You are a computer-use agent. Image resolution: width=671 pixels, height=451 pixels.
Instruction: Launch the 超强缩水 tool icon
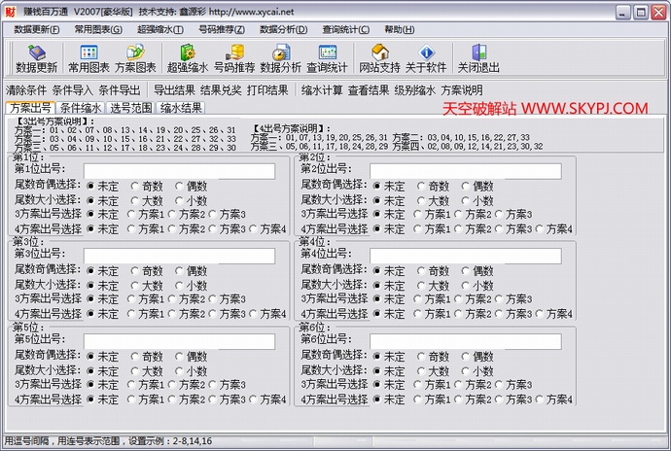[x=188, y=57]
